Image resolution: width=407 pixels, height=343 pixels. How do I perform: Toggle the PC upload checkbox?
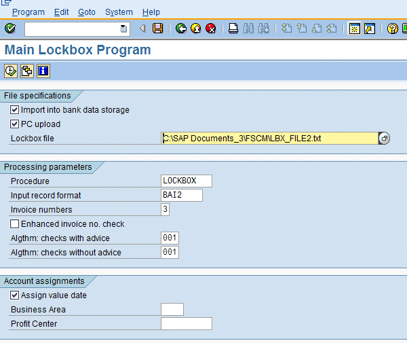click(x=15, y=124)
